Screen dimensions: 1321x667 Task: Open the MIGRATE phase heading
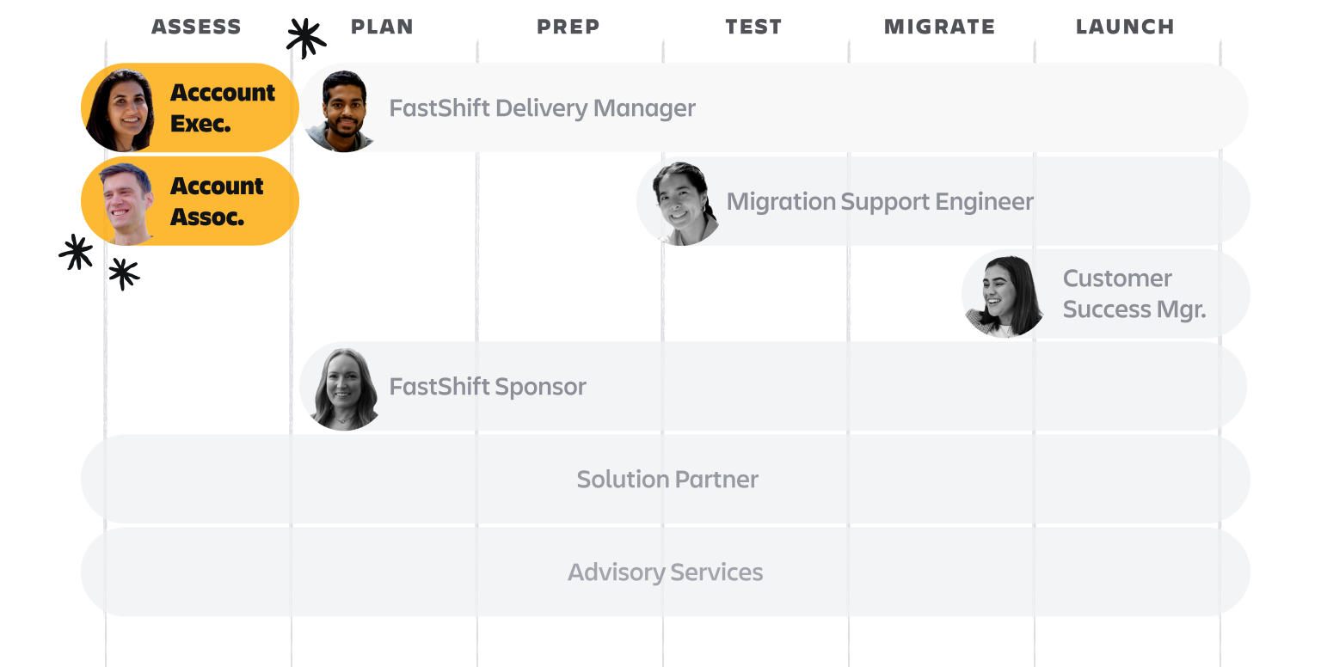coord(939,27)
